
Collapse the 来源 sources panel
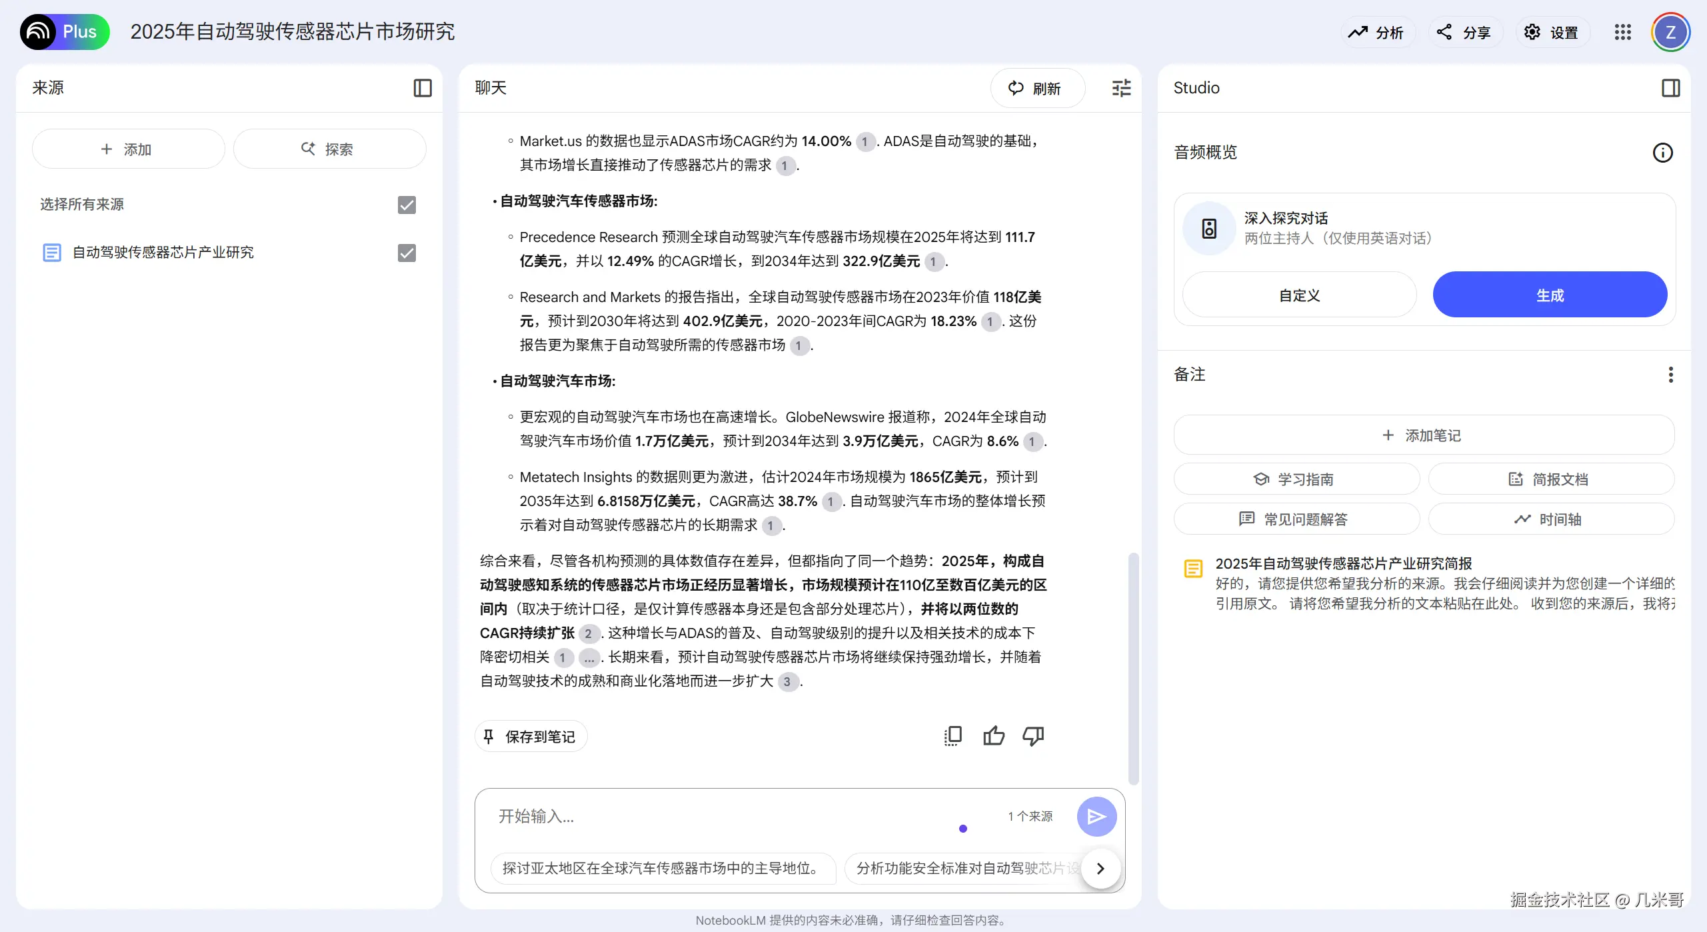click(x=422, y=87)
